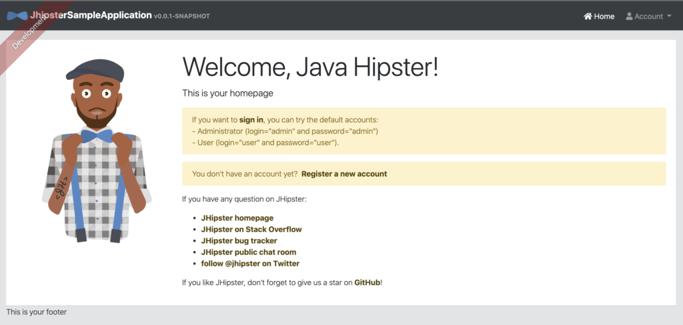Image resolution: width=683 pixels, height=325 pixels.
Task: Open JHipster public chat room link
Action: (x=249, y=252)
